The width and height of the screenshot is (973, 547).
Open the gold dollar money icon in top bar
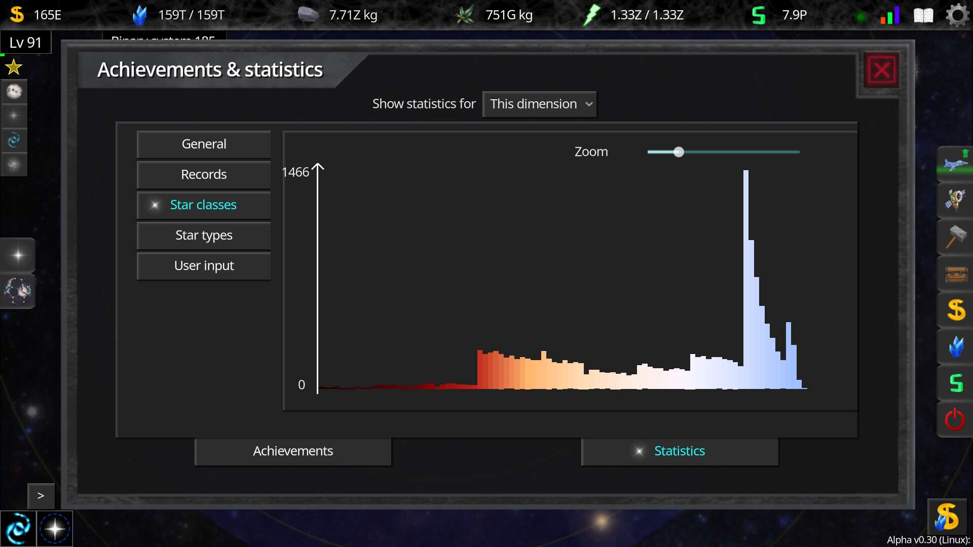17,14
